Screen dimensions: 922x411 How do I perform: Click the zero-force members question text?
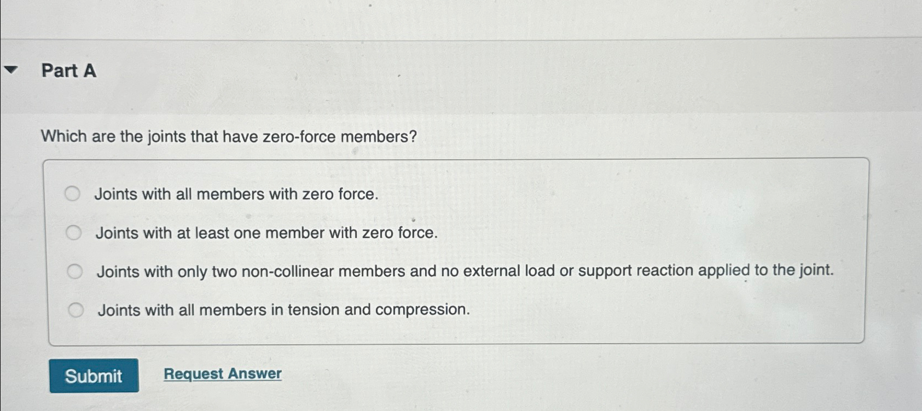point(229,137)
